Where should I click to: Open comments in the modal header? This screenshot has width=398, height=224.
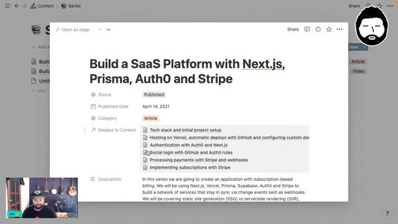point(307,29)
